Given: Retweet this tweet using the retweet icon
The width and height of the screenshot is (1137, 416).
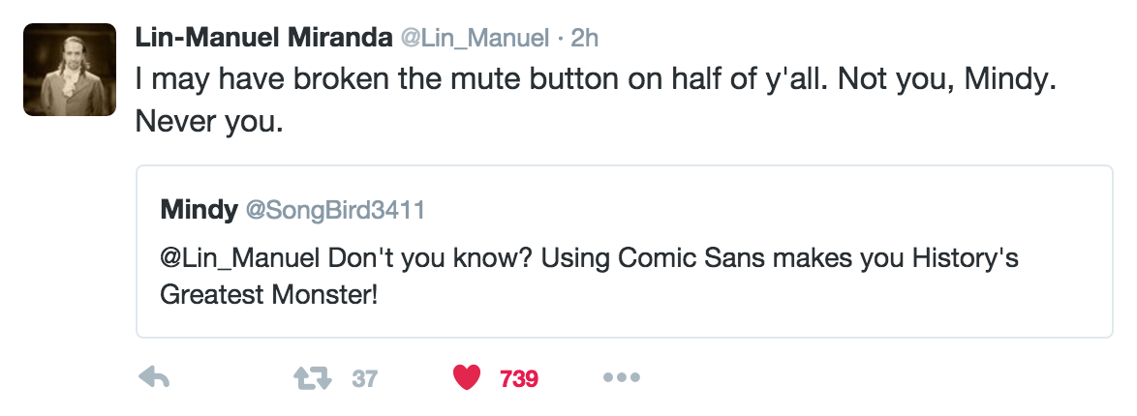Looking at the screenshot, I should pos(312,378).
